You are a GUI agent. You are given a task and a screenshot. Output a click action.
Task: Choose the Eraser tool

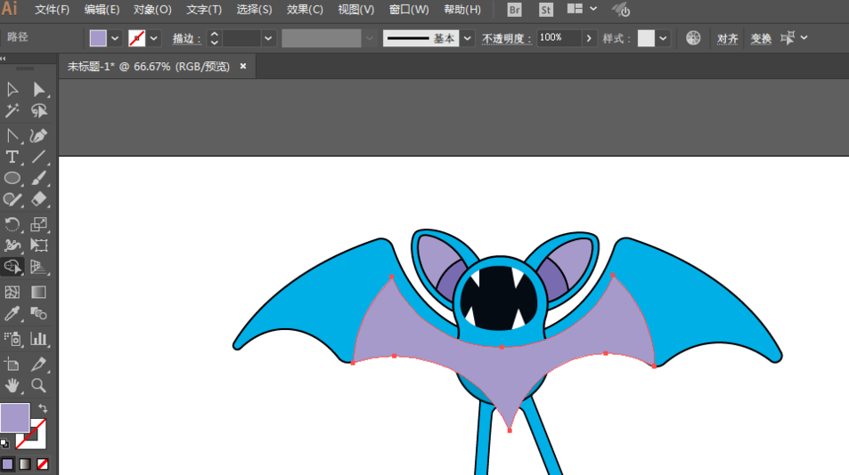coord(39,200)
